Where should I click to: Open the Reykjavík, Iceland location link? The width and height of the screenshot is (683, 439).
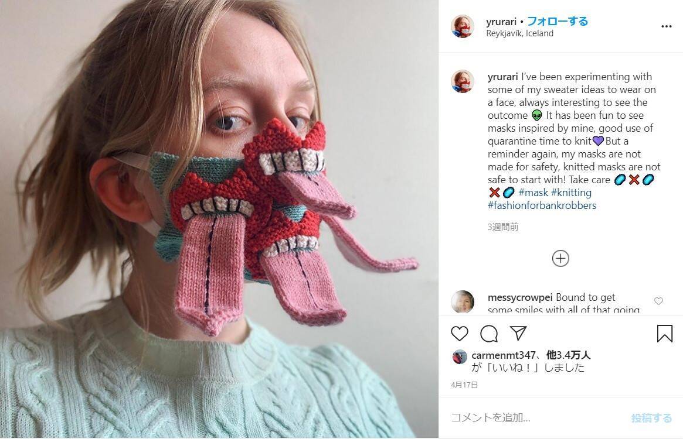[519, 33]
